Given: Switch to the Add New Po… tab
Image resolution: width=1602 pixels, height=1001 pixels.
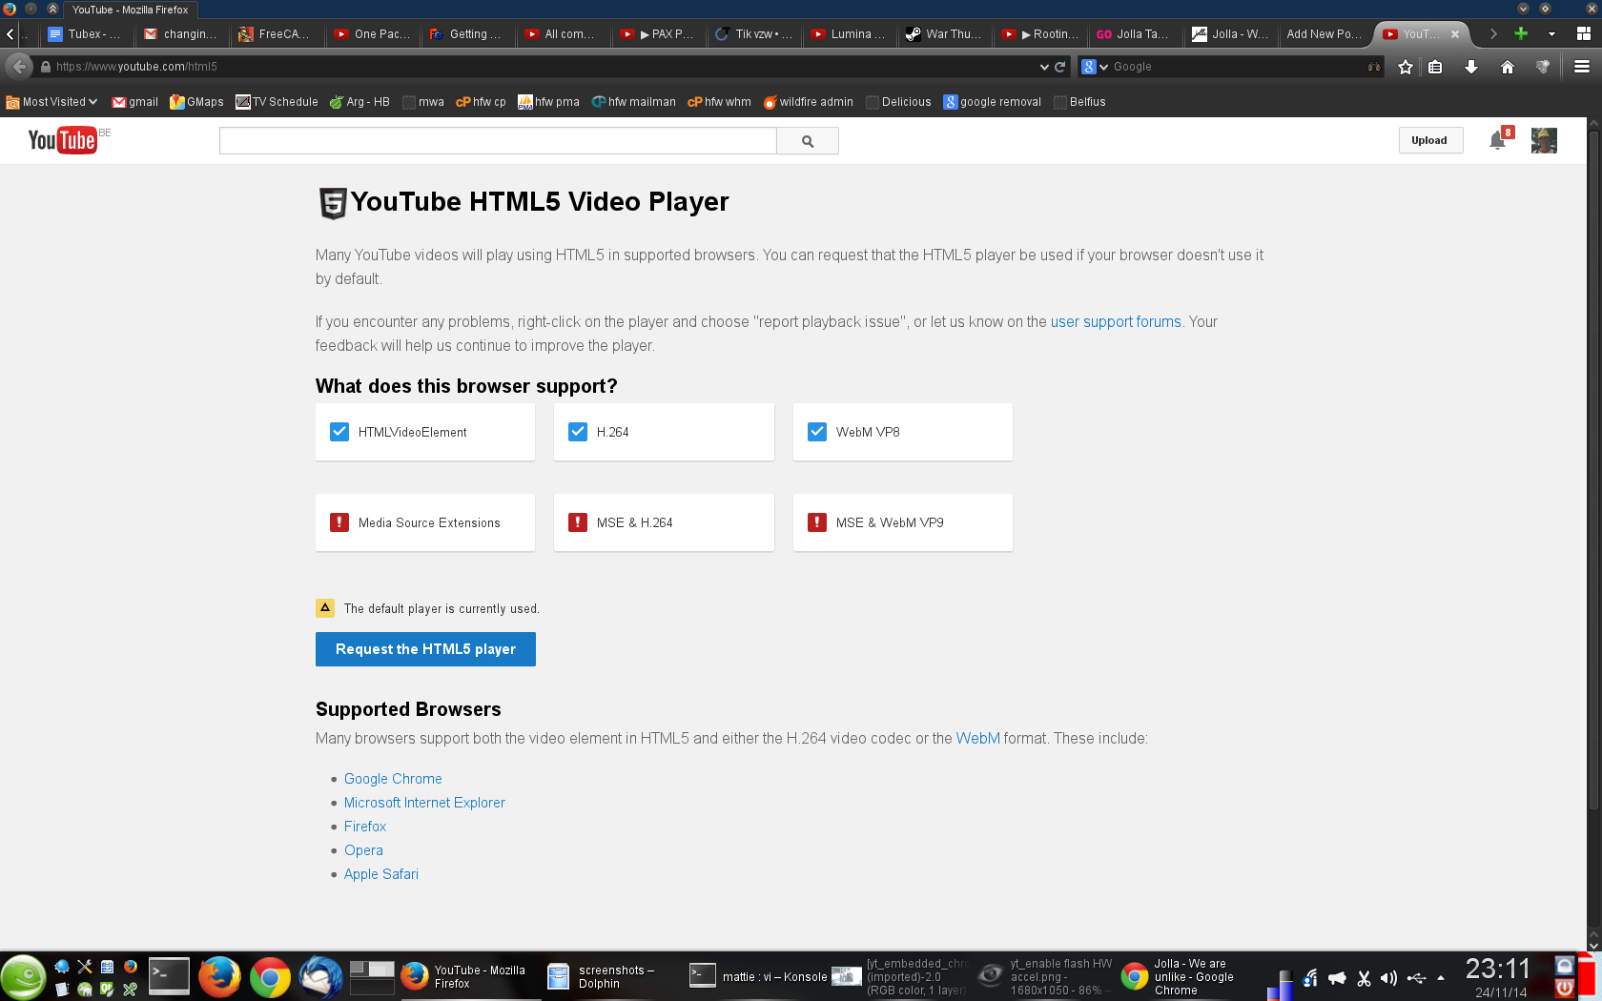Looking at the screenshot, I should [x=1325, y=34].
